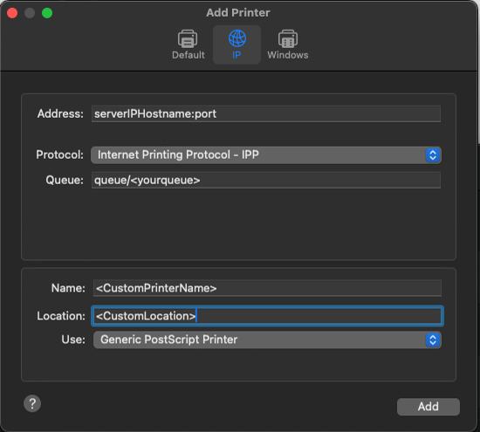The image size is (480, 432).
Task: Click the Add Printer window title
Action: 238,13
